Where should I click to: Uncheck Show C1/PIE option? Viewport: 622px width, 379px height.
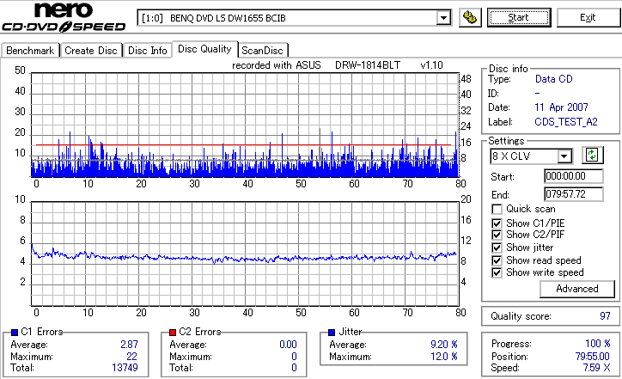tap(497, 223)
